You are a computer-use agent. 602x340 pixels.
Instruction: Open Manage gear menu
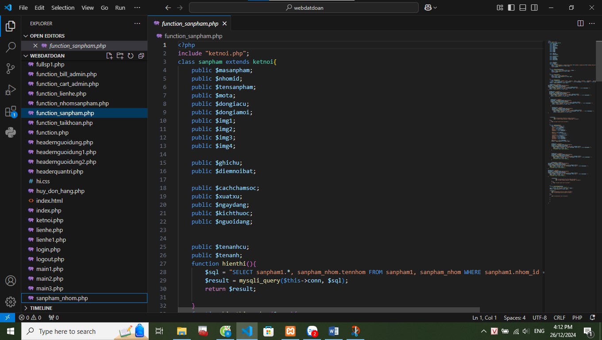[11, 302]
